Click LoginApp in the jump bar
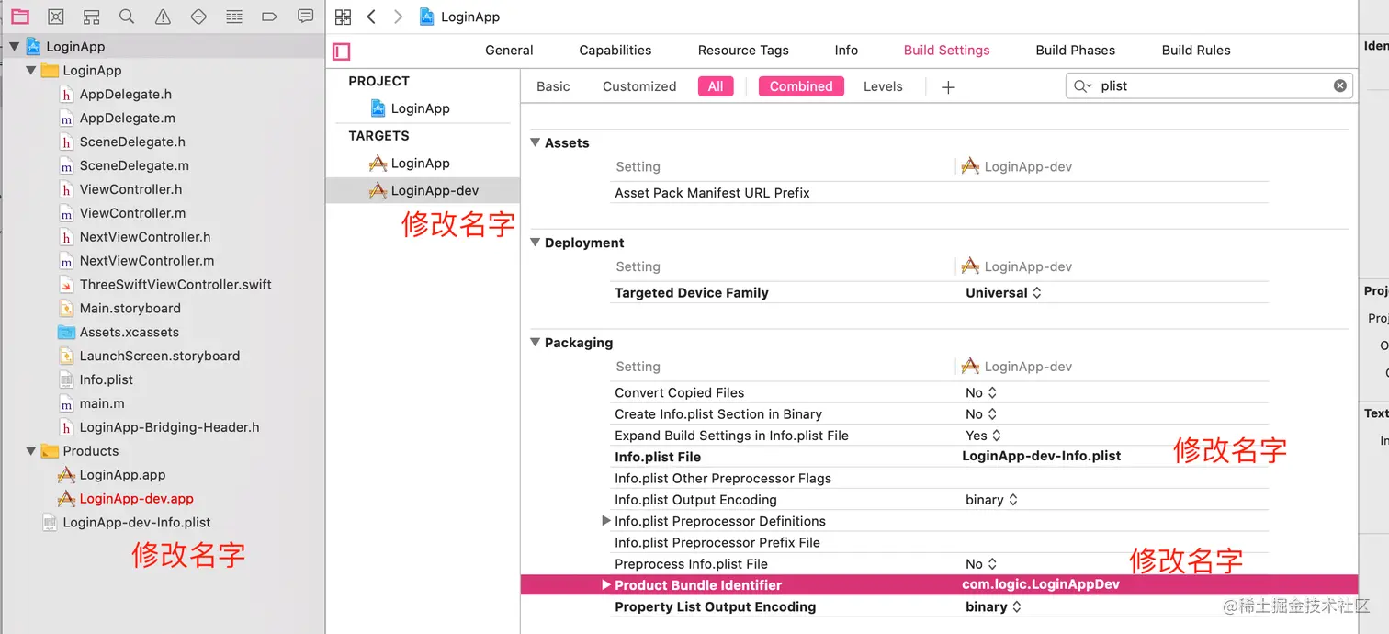This screenshot has height=634, width=1389. tap(459, 17)
